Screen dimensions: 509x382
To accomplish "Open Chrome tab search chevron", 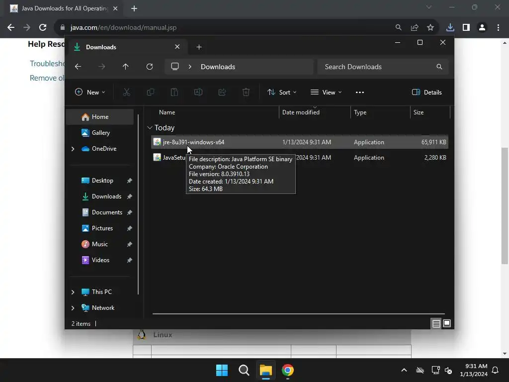I will [x=429, y=7].
